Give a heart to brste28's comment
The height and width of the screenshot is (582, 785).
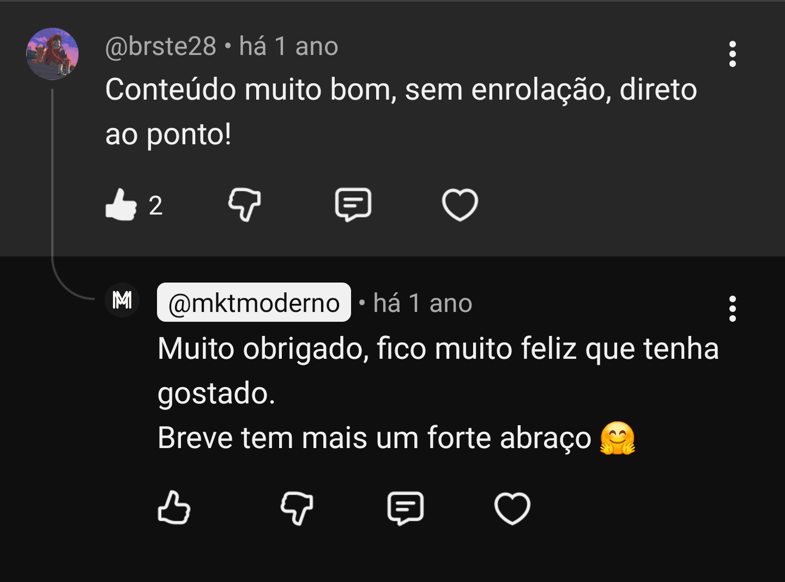pos(460,205)
